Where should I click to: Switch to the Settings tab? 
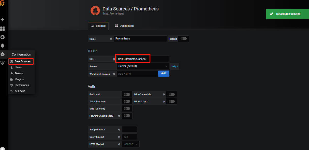coord(98,26)
